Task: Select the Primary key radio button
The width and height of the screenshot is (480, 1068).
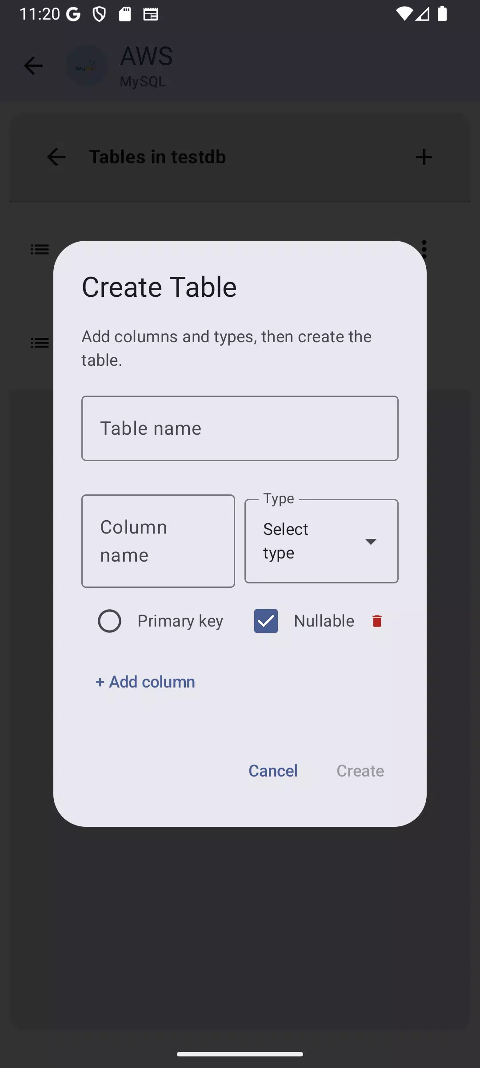Action: coord(109,621)
